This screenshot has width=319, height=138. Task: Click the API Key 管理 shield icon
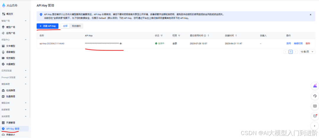[3, 129]
